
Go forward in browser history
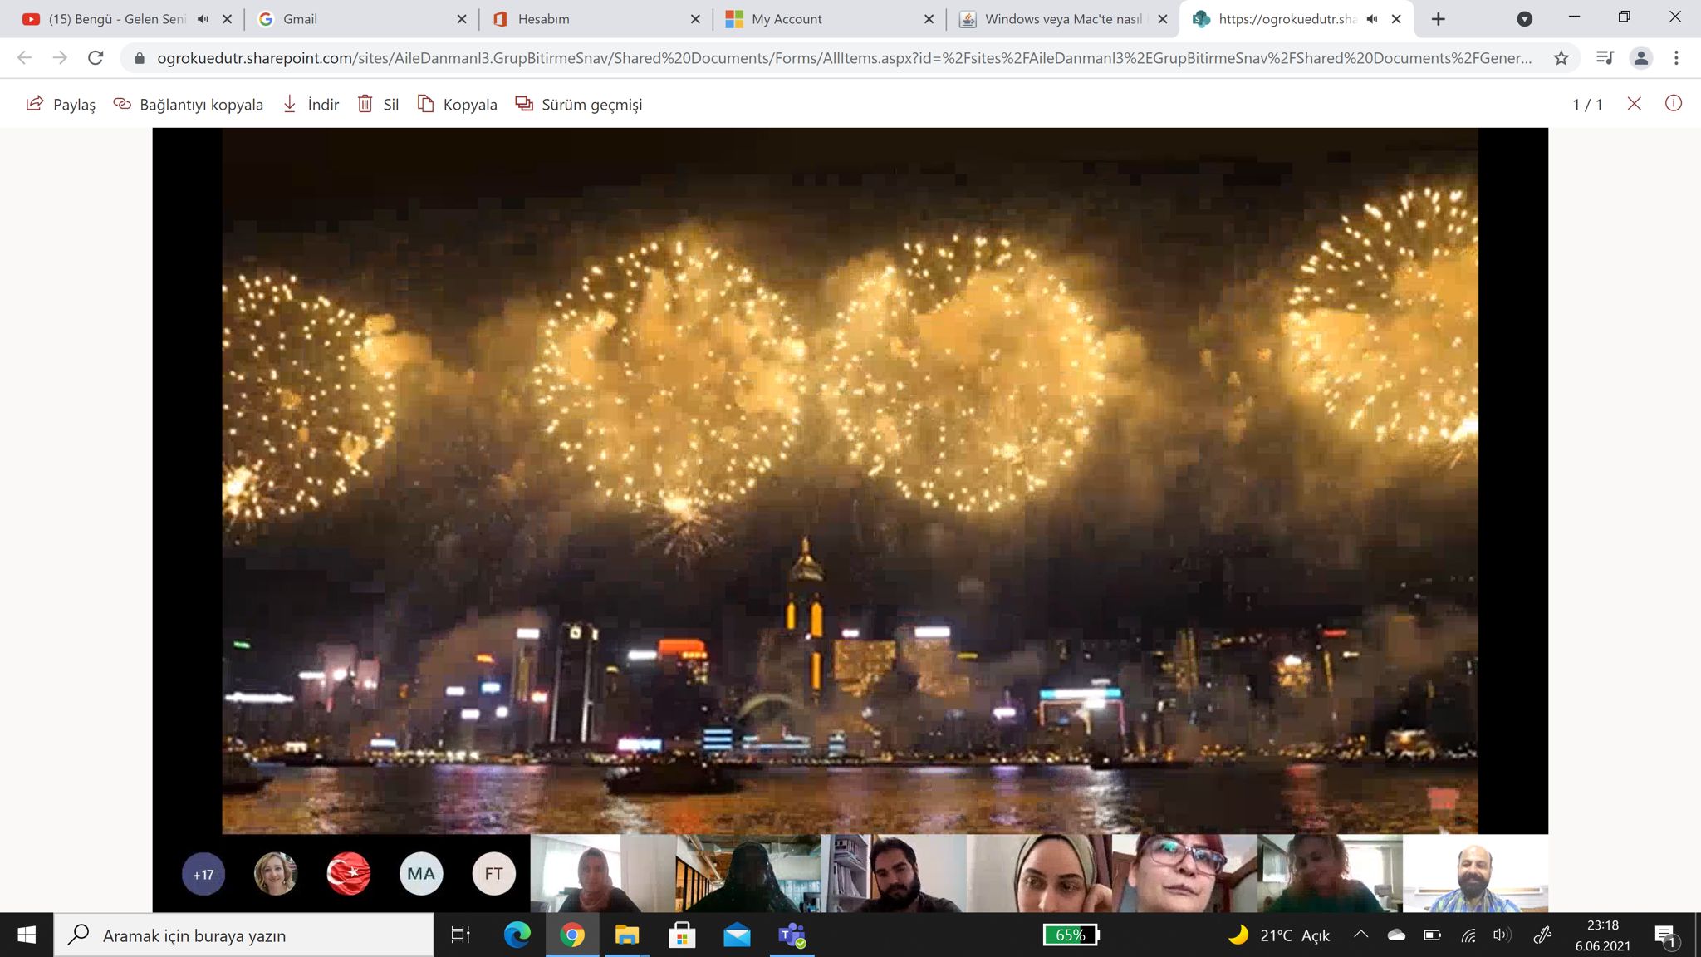[x=60, y=58]
